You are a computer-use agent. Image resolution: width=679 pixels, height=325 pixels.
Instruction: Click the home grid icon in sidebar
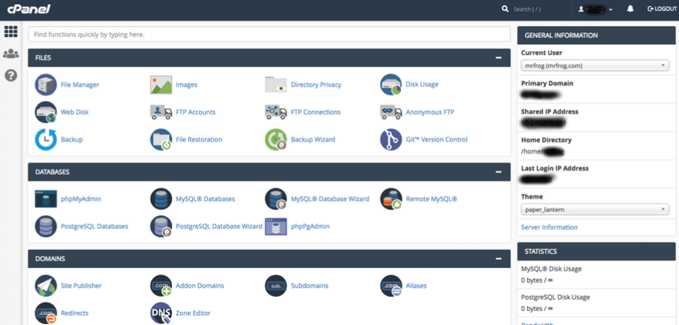11,31
